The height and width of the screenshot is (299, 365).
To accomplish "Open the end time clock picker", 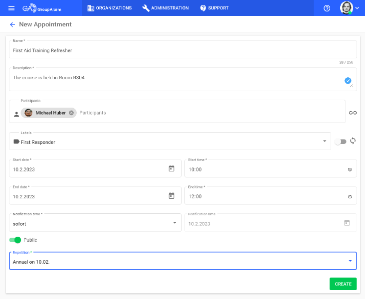I will click(350, 196).
